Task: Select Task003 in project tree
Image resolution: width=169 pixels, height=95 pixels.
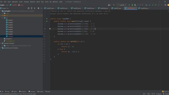Action: tap(10, 25)
